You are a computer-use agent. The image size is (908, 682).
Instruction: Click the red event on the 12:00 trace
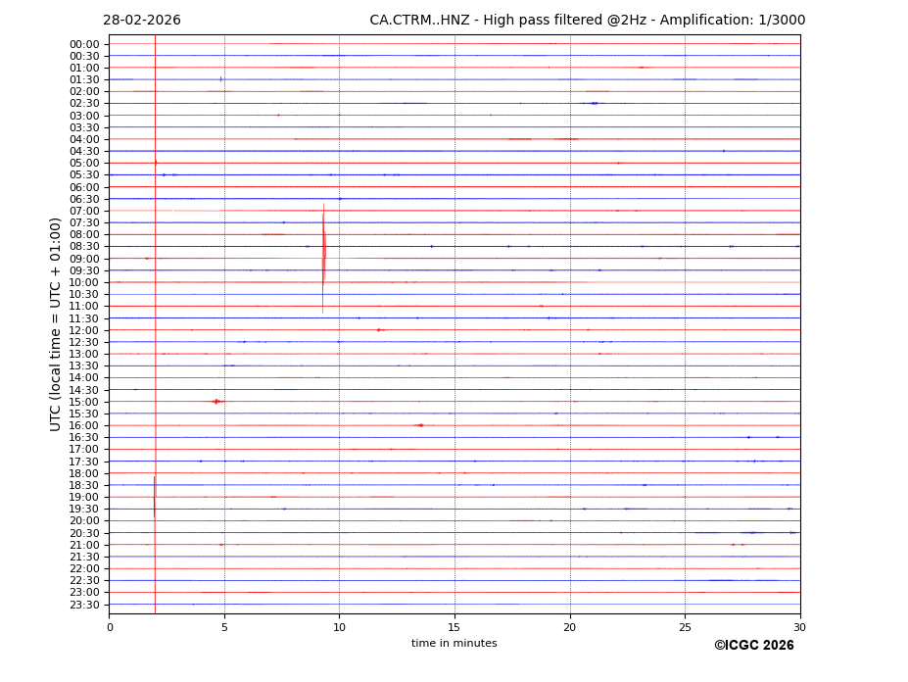(x=379, y=330)
